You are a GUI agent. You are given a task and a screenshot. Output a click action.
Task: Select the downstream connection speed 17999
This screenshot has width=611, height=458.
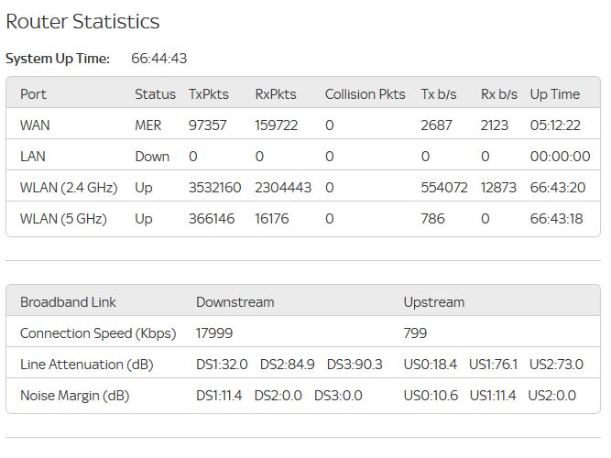[x=214, y=333]
